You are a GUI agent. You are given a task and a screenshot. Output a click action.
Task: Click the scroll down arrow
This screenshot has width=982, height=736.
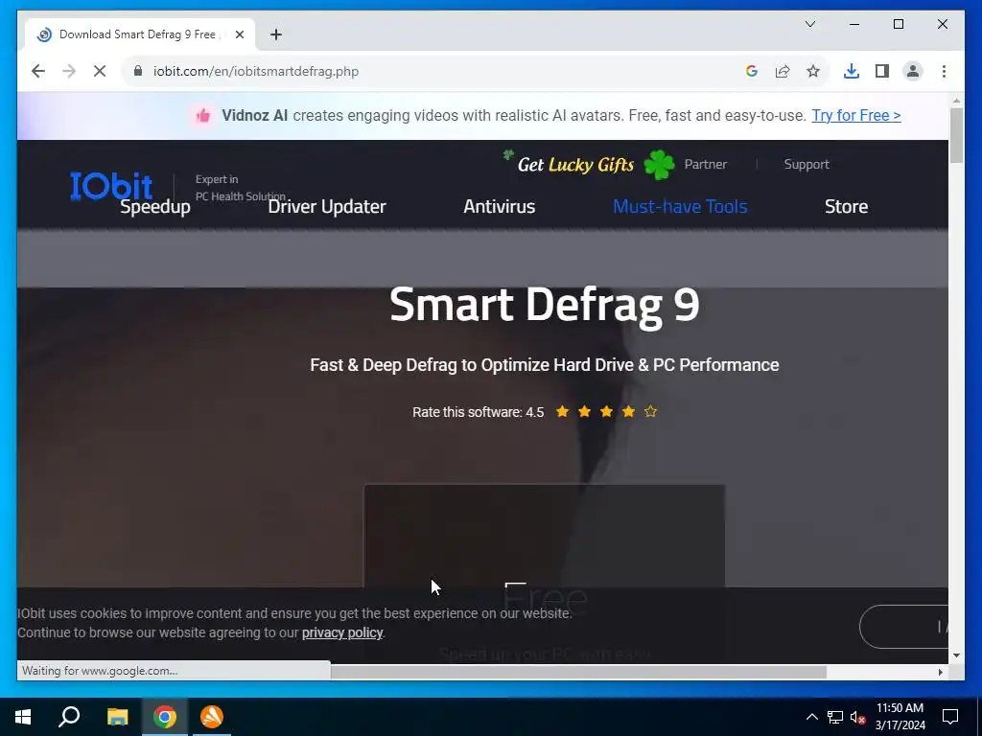click(x=956, y=655)
